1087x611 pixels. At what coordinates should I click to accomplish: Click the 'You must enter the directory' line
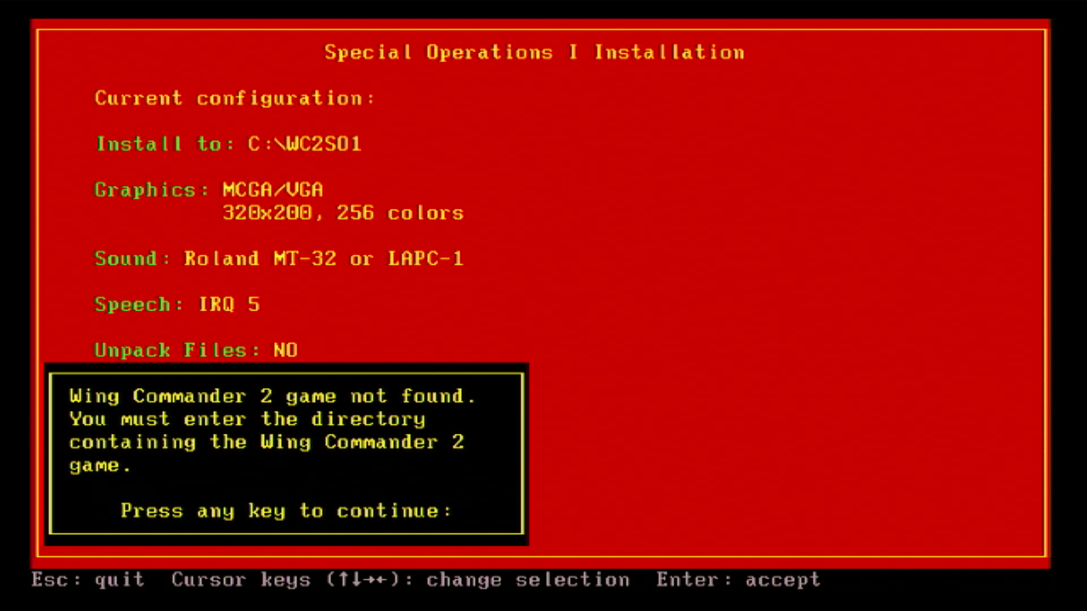coord(247,419)
